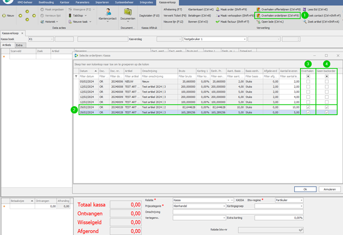Image resolution: width=343 pixels, height=235 pixels.
Task: Click the Filter omschrijving field
Action: tap(159, 76)
